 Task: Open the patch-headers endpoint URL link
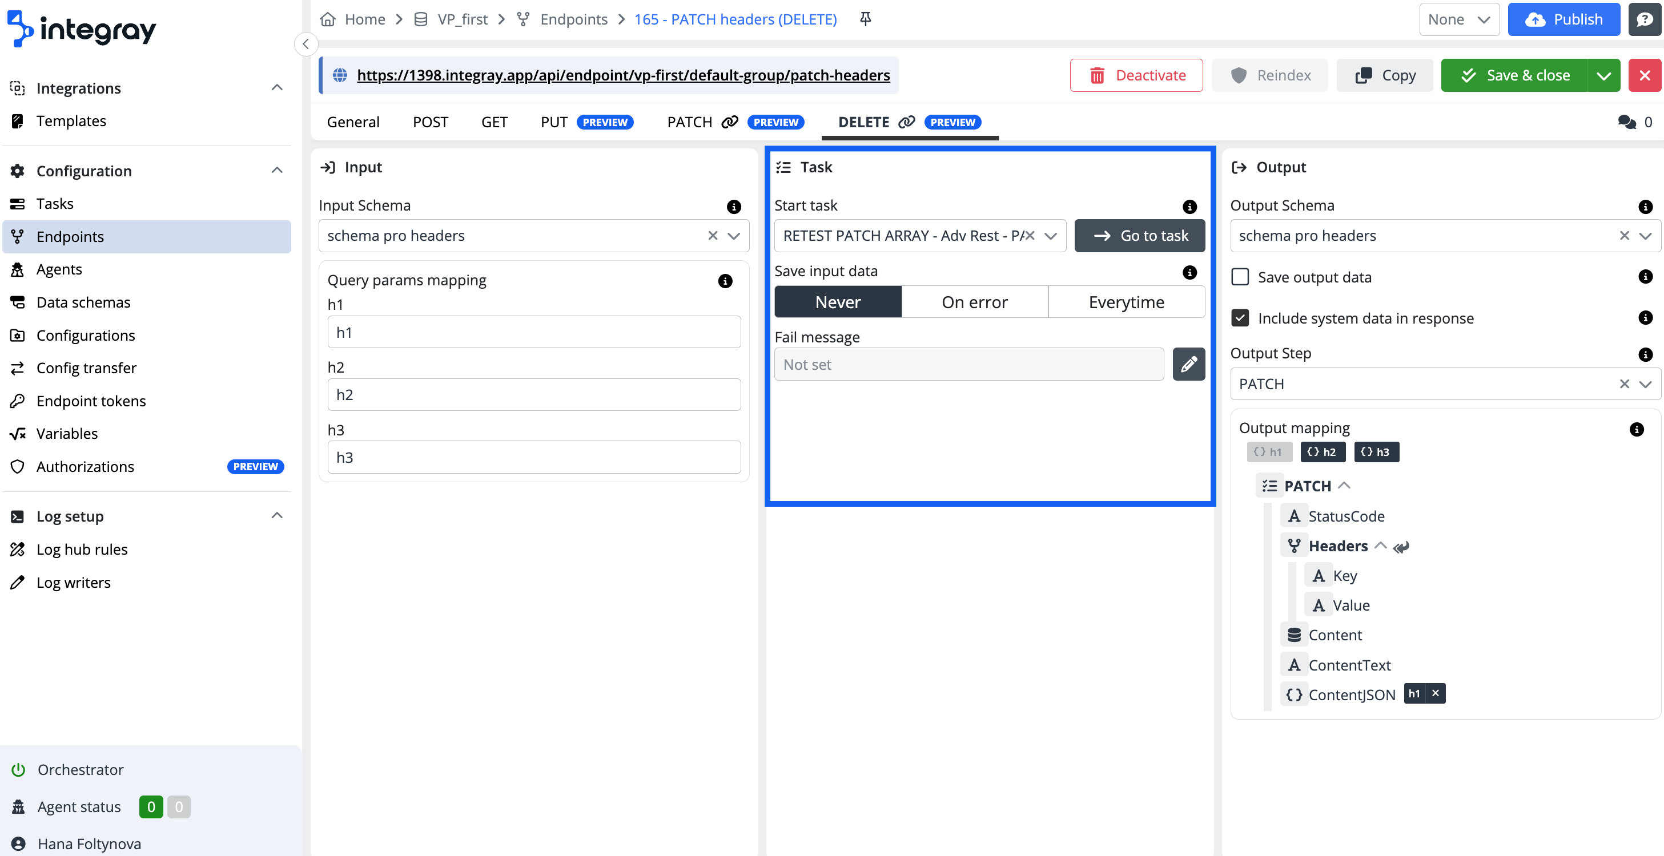tap(622, 75)
